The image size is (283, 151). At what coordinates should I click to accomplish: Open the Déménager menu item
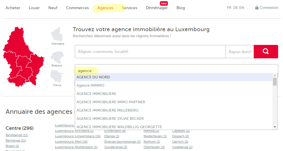point(157,8)
